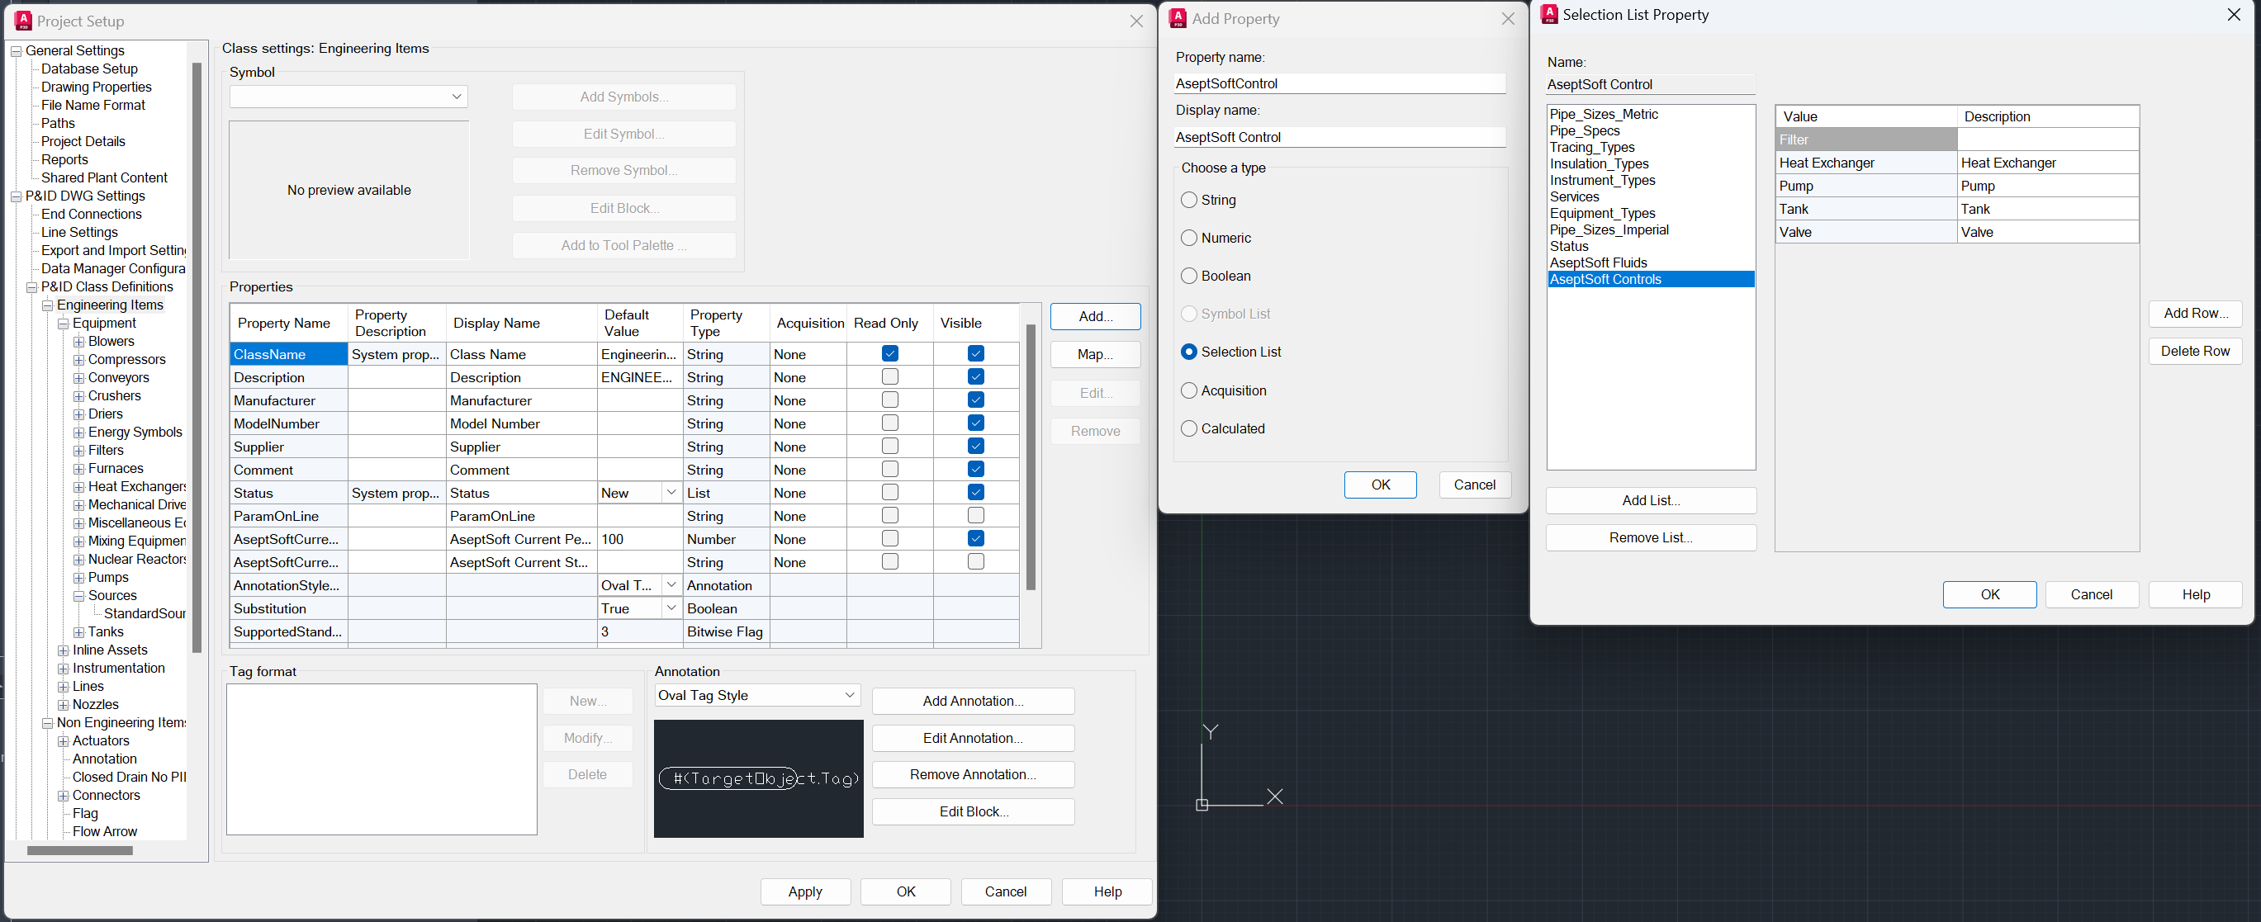Click Help in Selection List Property dialog
This screenshot has height=922, width=2261.
click(x=2195, y=594)
